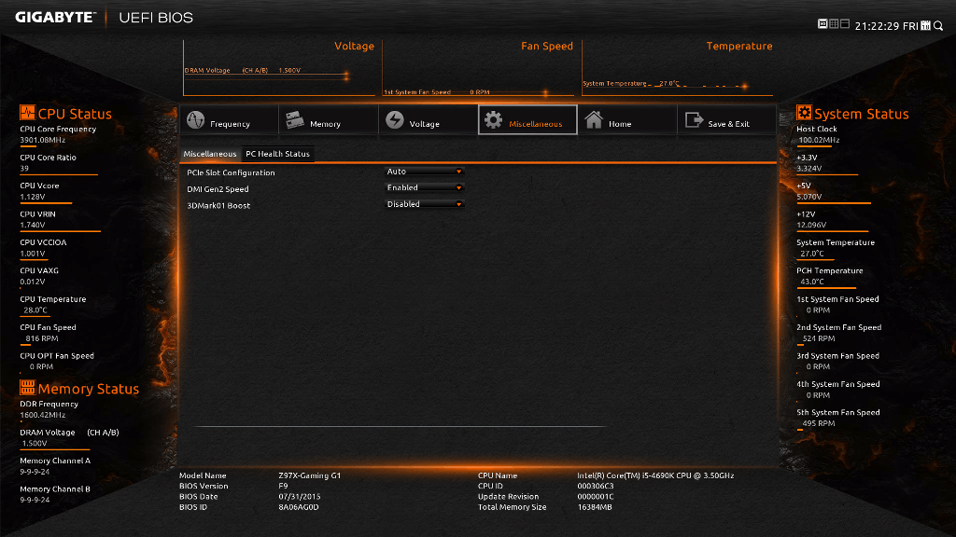Select the HD view mode icon
Image resolution: width=956 pixels, height=537 pixels.
[822, 23]
